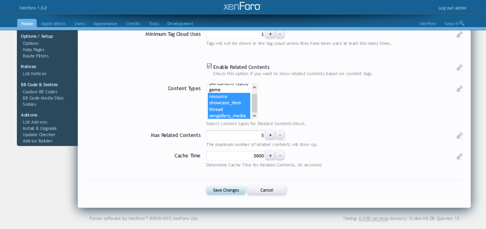Open List Add-ons in sidebar
The image size is (486, 229).
(x=35, y=122)
